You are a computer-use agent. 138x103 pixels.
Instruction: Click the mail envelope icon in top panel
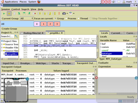pos(119,2)
